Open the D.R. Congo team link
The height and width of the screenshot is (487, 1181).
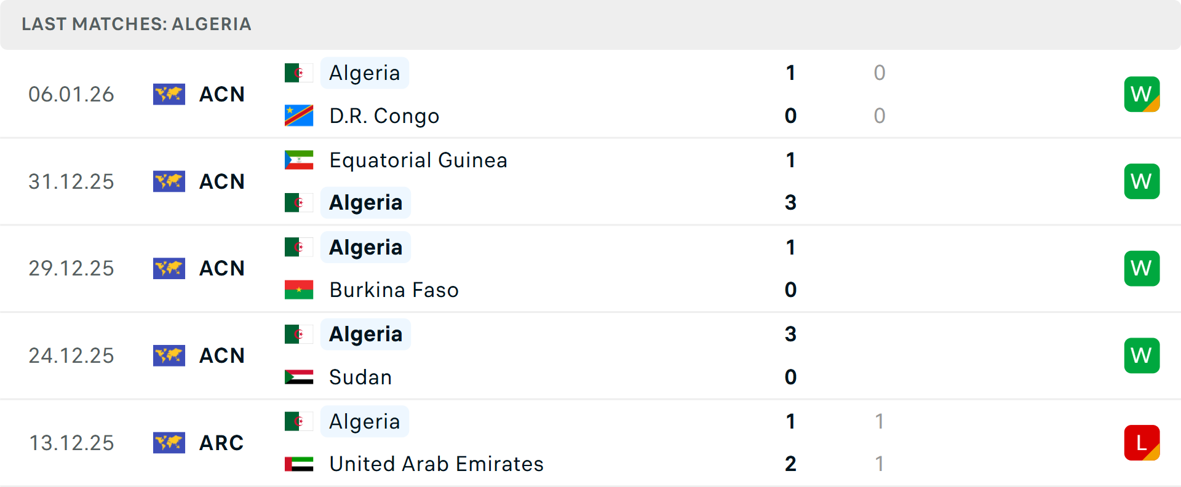click(x=384, y=116)
